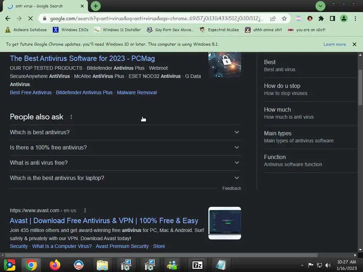363x272 pixels.
Task: Expand Is there a 100% free antivirus?
Action: (x=125, y=148)
